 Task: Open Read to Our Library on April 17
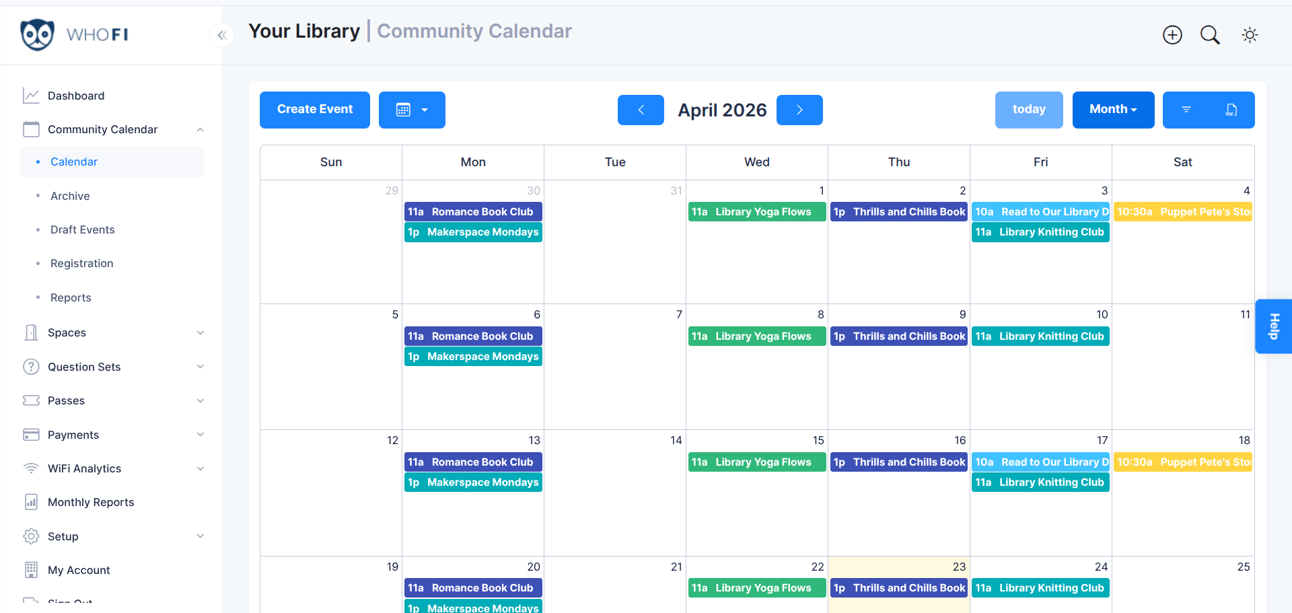click(1041, 462)
